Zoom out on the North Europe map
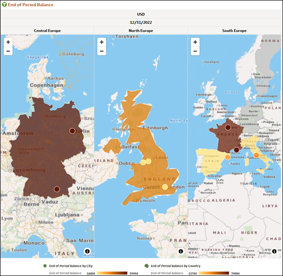 click(102, 51)
